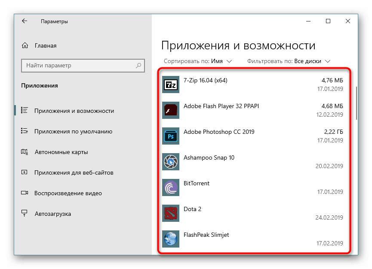Image resolution: width=372 pixels, height=269 pixels.
Task: Open the Фильтровать по: Все диски dropdown
Action: coord(289,61)
